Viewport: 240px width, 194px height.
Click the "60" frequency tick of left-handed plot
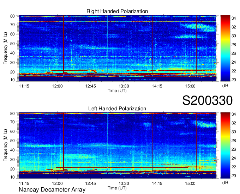12,131
